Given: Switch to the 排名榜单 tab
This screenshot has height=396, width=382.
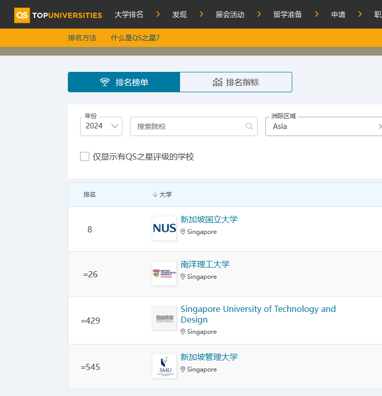Looking at the screenshot, I should click(124, 82).
